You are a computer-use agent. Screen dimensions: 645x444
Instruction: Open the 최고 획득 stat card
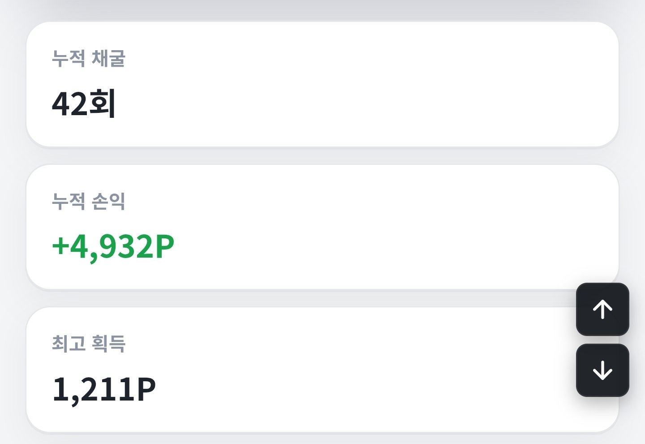pyautogui.click(x=322, y=370)
